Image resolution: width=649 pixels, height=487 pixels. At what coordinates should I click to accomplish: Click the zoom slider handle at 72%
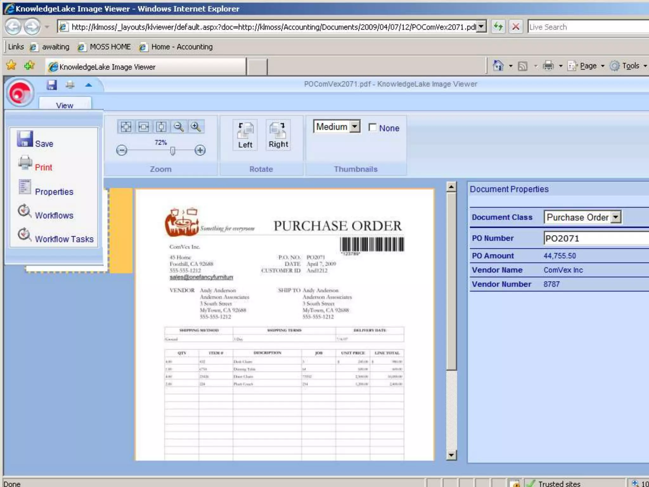[173, 151]
